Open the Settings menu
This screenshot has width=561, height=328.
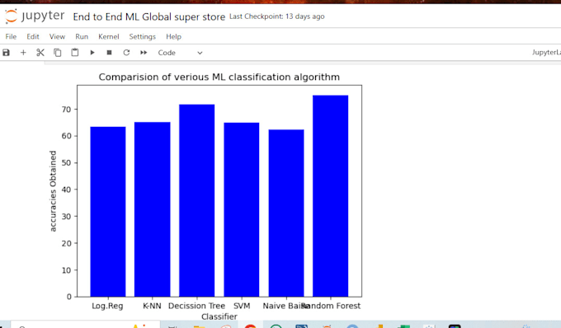pyautogui.click(x=143, y=36)
